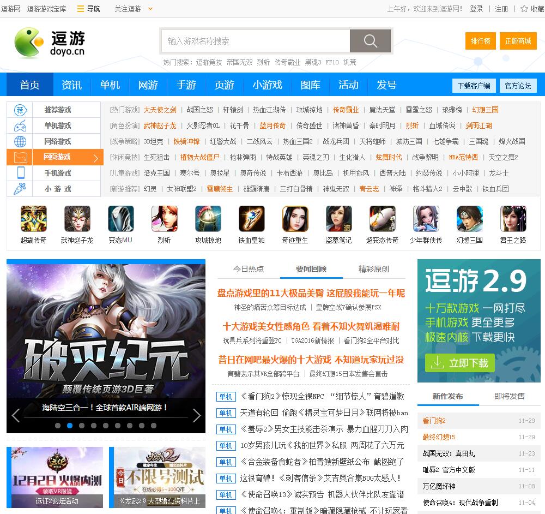
Task: Open the 攻城掠地 game icon
Action: (x=208, y=219)
